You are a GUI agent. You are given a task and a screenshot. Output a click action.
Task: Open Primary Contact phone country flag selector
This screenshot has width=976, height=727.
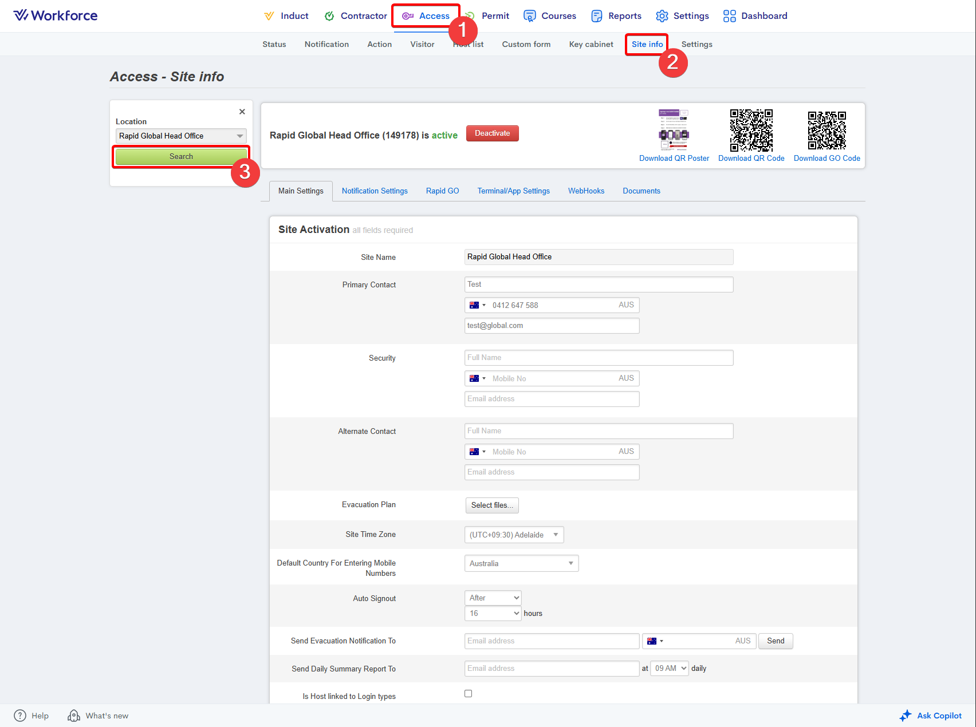(477, 305)
